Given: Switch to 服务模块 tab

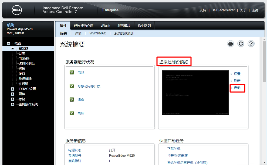Looking at the screenshot, I should point(124,26).
